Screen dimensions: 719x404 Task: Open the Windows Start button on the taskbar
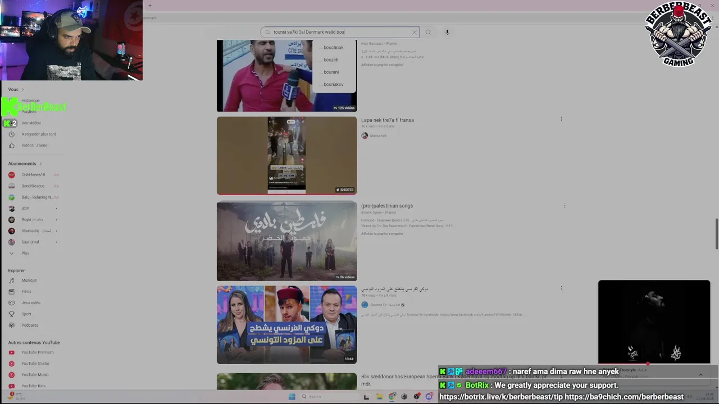[292, 397]
